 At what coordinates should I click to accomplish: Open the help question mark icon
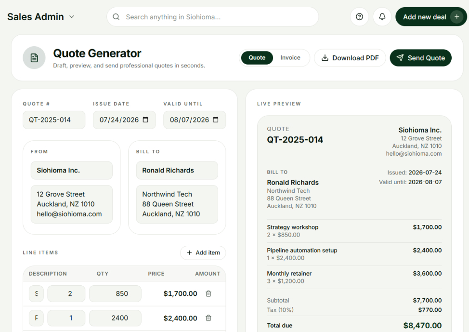pyautogui.click(x=359, y=17)
